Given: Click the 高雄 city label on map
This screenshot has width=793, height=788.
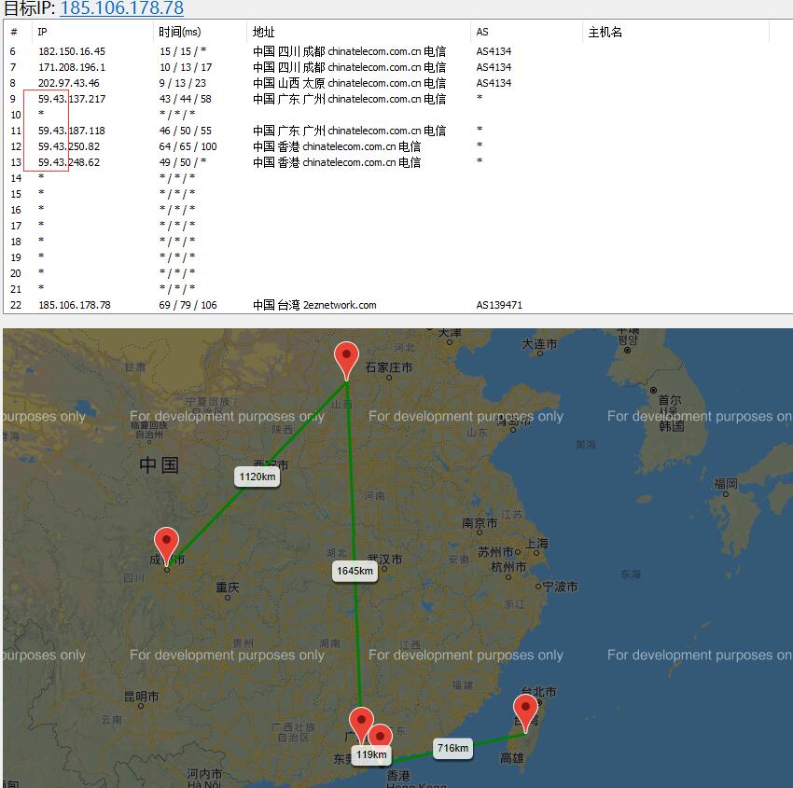Looking at the screenshot, I should coord(512,757).
